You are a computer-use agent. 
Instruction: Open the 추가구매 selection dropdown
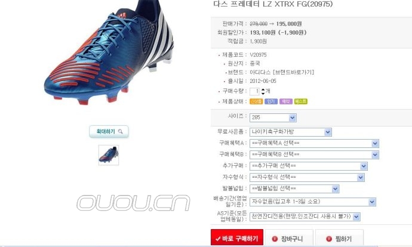tap(309, 166)
